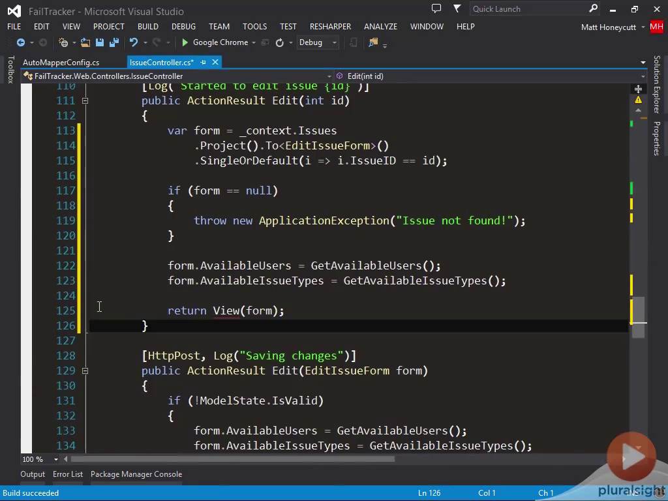Click the toolbar overflow options arrow
Screen dimensions: 668x501
[385, 45]
